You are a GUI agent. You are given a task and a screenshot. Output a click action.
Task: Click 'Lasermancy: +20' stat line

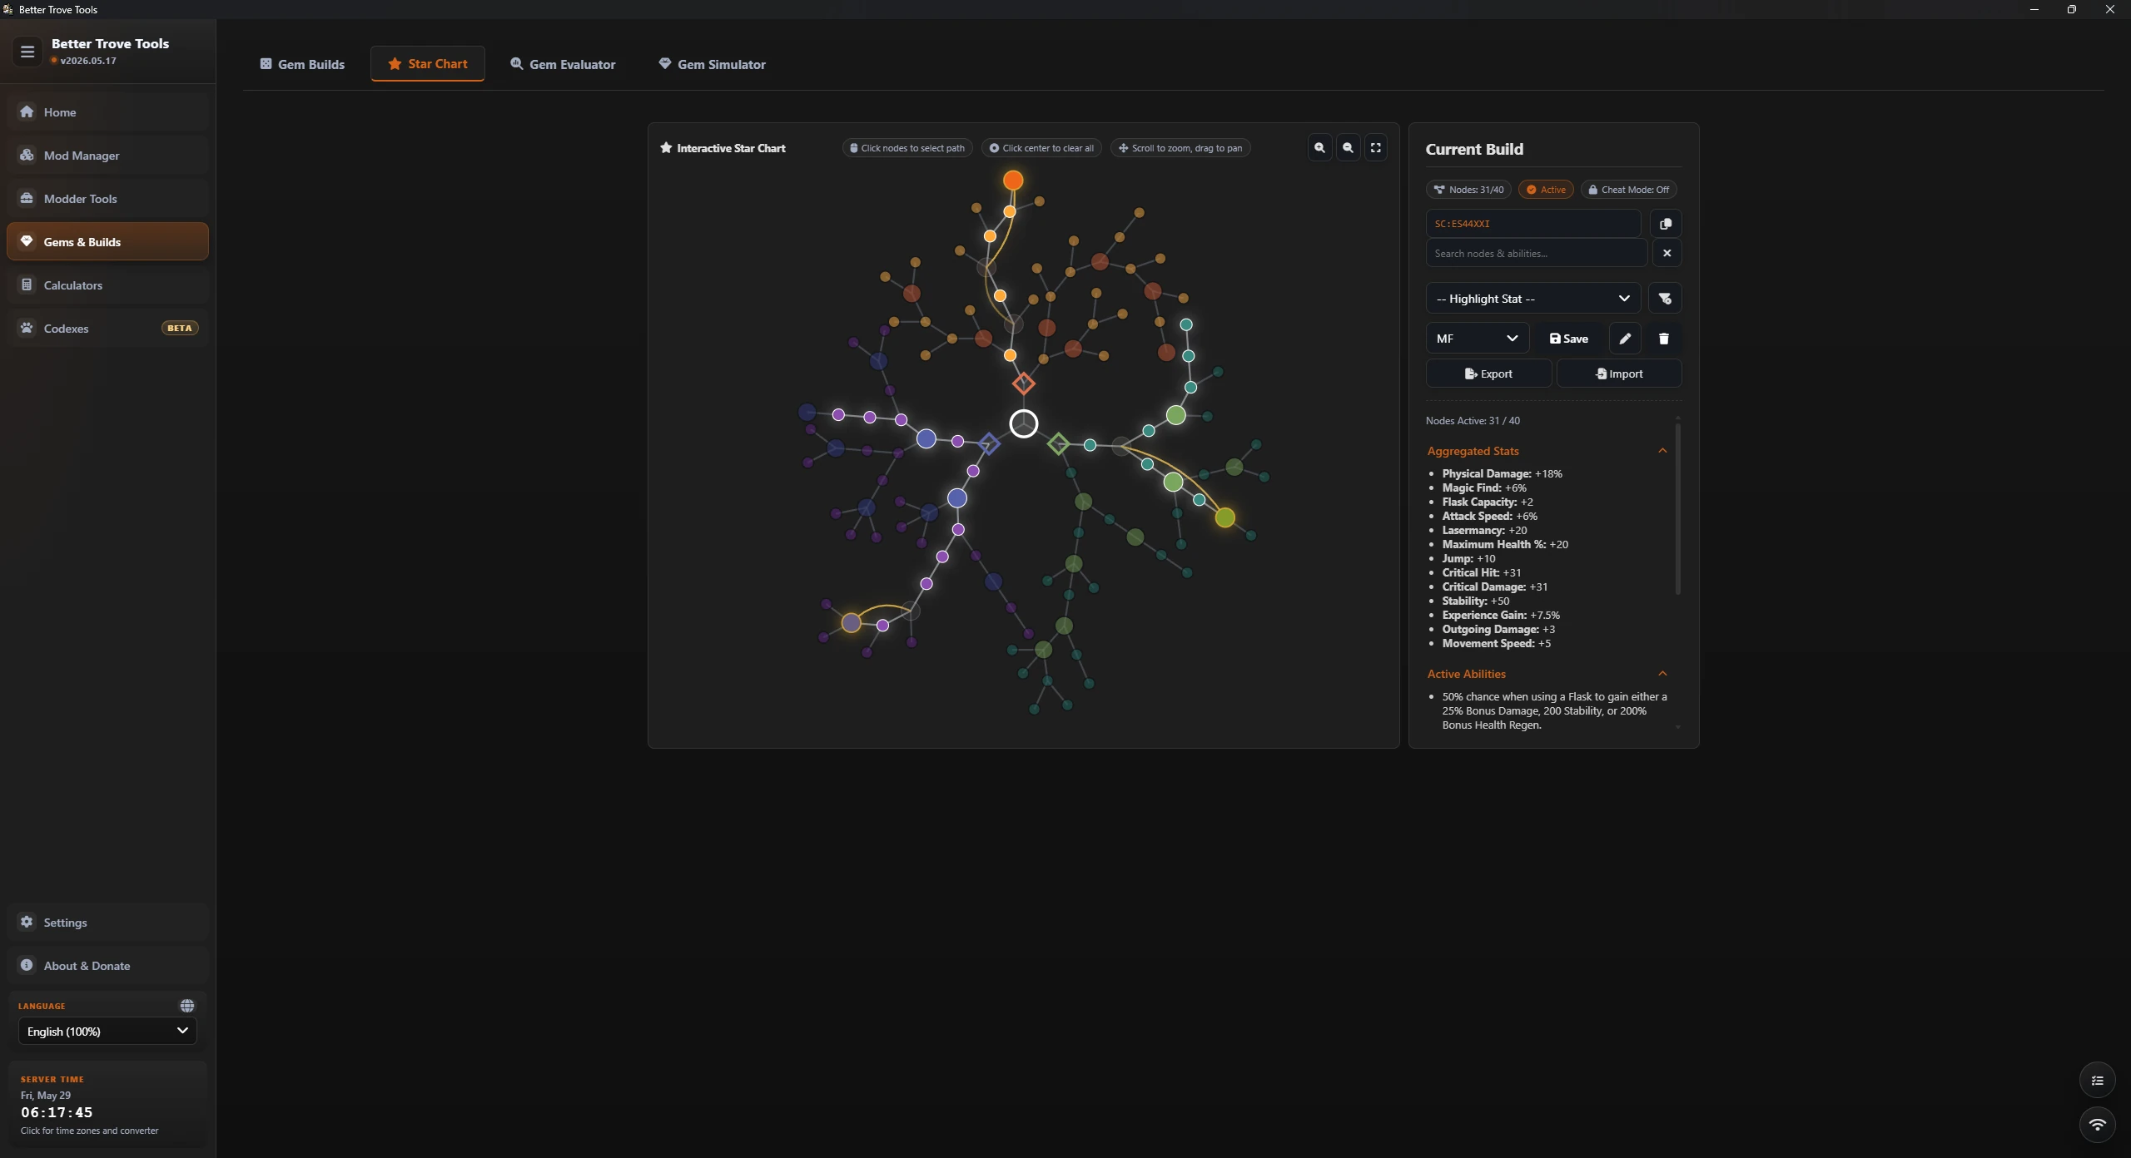1484,530
